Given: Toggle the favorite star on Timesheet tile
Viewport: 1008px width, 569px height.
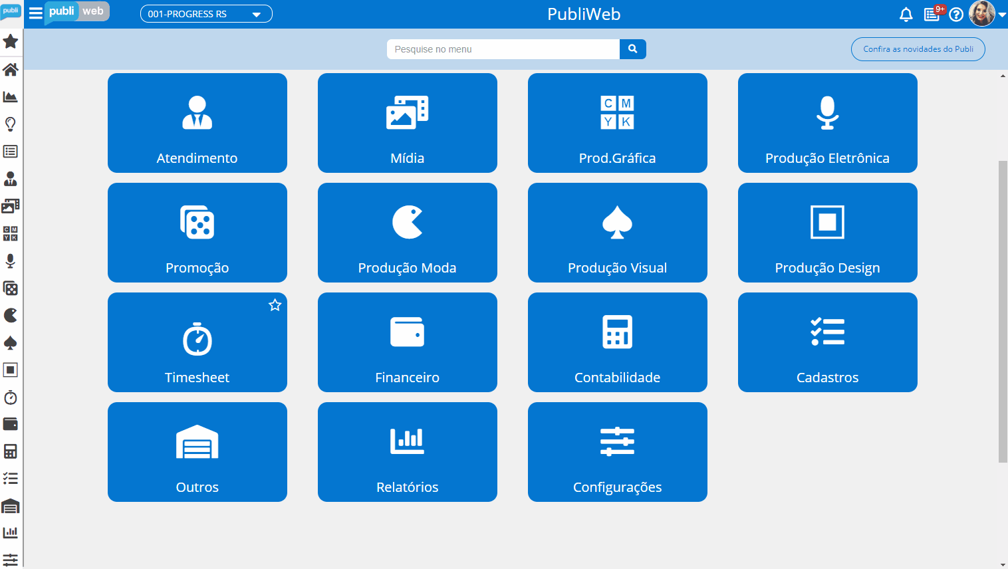Looking at the screenshot, I should [x=275, y=305].
